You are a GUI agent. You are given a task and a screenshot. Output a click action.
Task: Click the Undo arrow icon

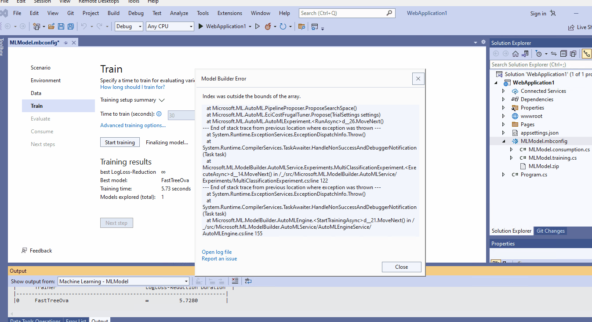pyautogui.click(x=84, y=26)
